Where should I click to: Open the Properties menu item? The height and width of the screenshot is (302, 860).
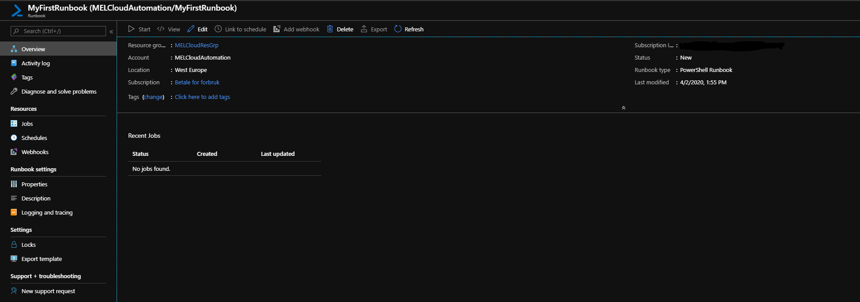58,184
